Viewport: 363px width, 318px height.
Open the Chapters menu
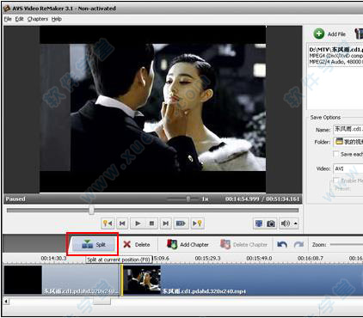pos(38,19)
